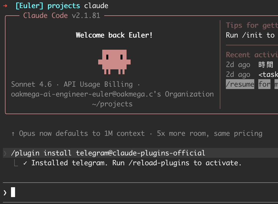Click the '2d ago 時間' activity row
Screen dimensions: 278x204
249,64
